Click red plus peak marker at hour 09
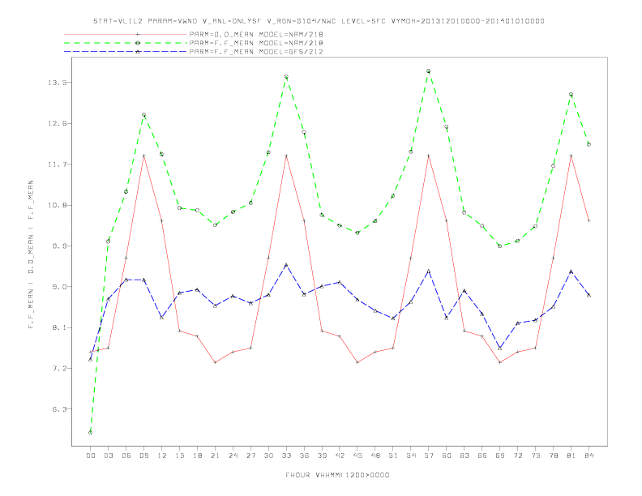642x496 pixels. coord(143,156)
